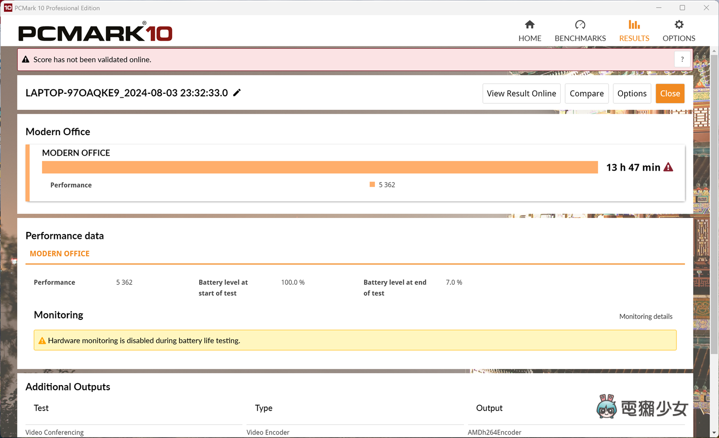
Task: Close the result with the orange Close button
Action: click(x=670, y=93)
